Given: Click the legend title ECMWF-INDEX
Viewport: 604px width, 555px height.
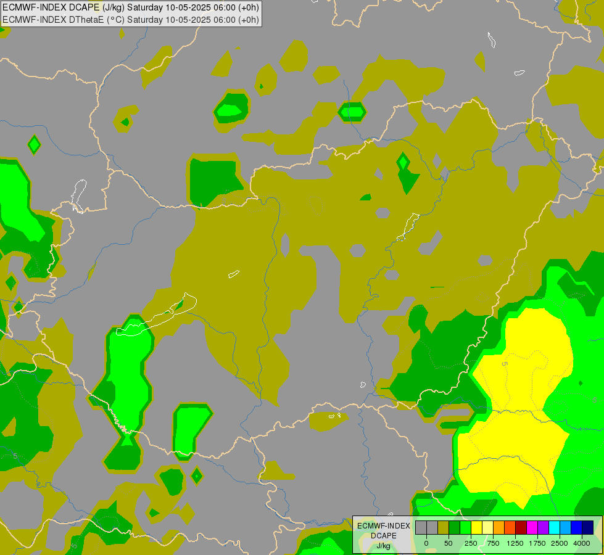Looking at the screenshot, I should click(384, 526).
